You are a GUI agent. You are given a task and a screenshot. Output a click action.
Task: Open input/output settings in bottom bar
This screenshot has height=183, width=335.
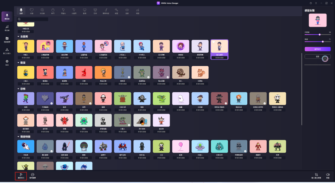[x=316, y=176]
